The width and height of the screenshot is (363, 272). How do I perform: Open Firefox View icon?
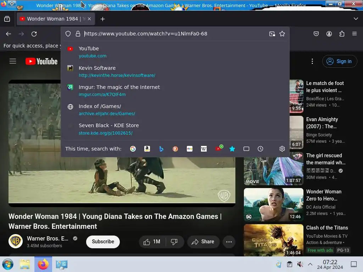7,19
